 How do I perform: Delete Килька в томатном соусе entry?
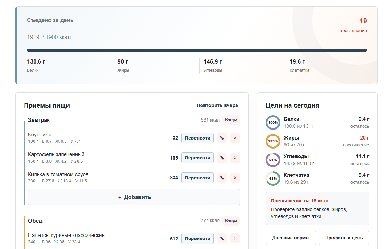point(235,178)
